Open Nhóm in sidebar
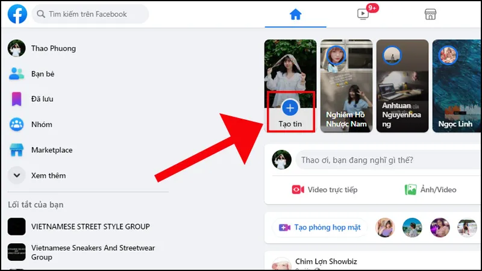The width and height of the screenshot is (482, 271). [x=42, y=125]
